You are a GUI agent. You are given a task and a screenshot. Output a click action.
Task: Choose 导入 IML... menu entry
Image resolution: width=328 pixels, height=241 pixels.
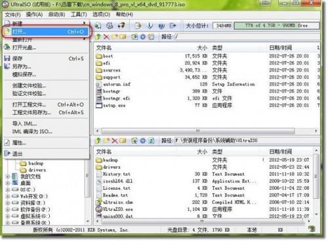[46, 123]
